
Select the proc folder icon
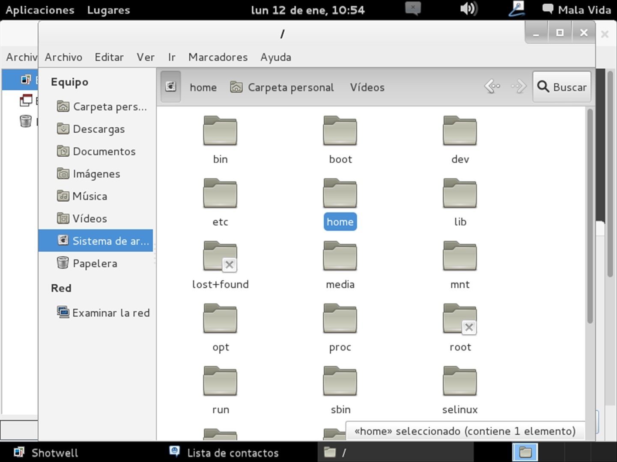[x=340, y=319]
